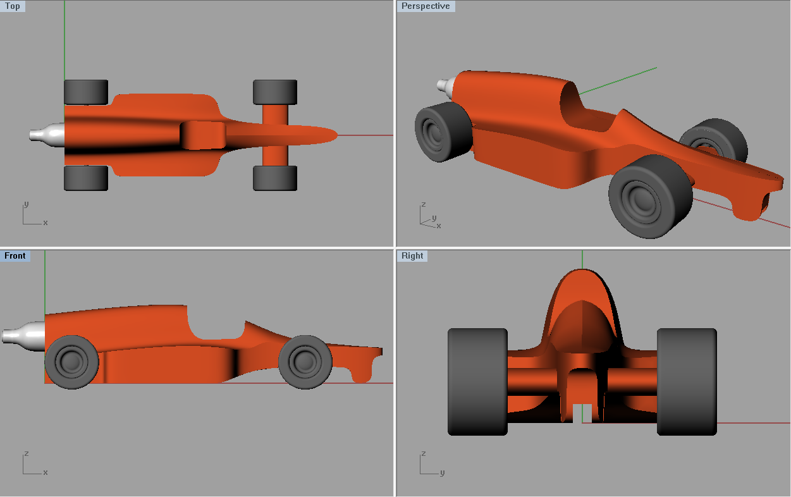
Task: Select the silver exhaust nozzle in Perspective viewport
Action: (446, 86)
